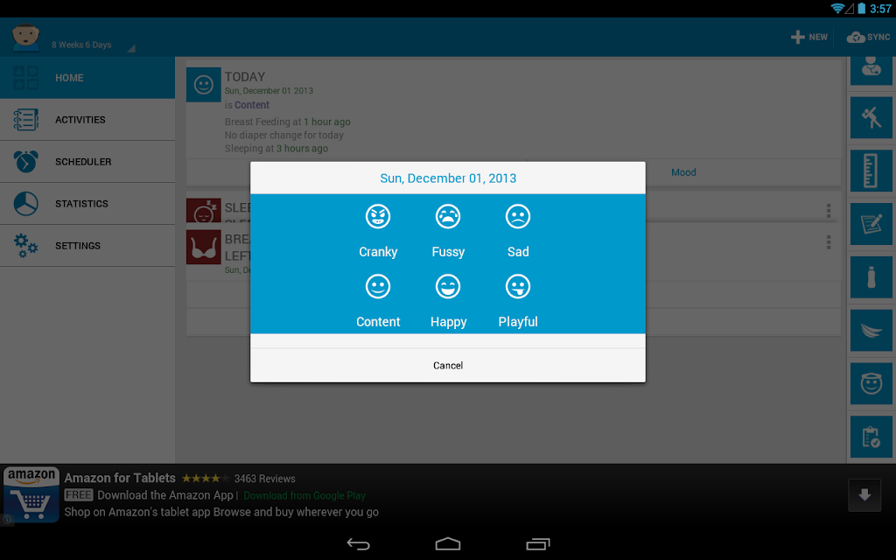Pick the Sad mood face
This screenshot has height=560, width=896.
click(x=518, y=217)
